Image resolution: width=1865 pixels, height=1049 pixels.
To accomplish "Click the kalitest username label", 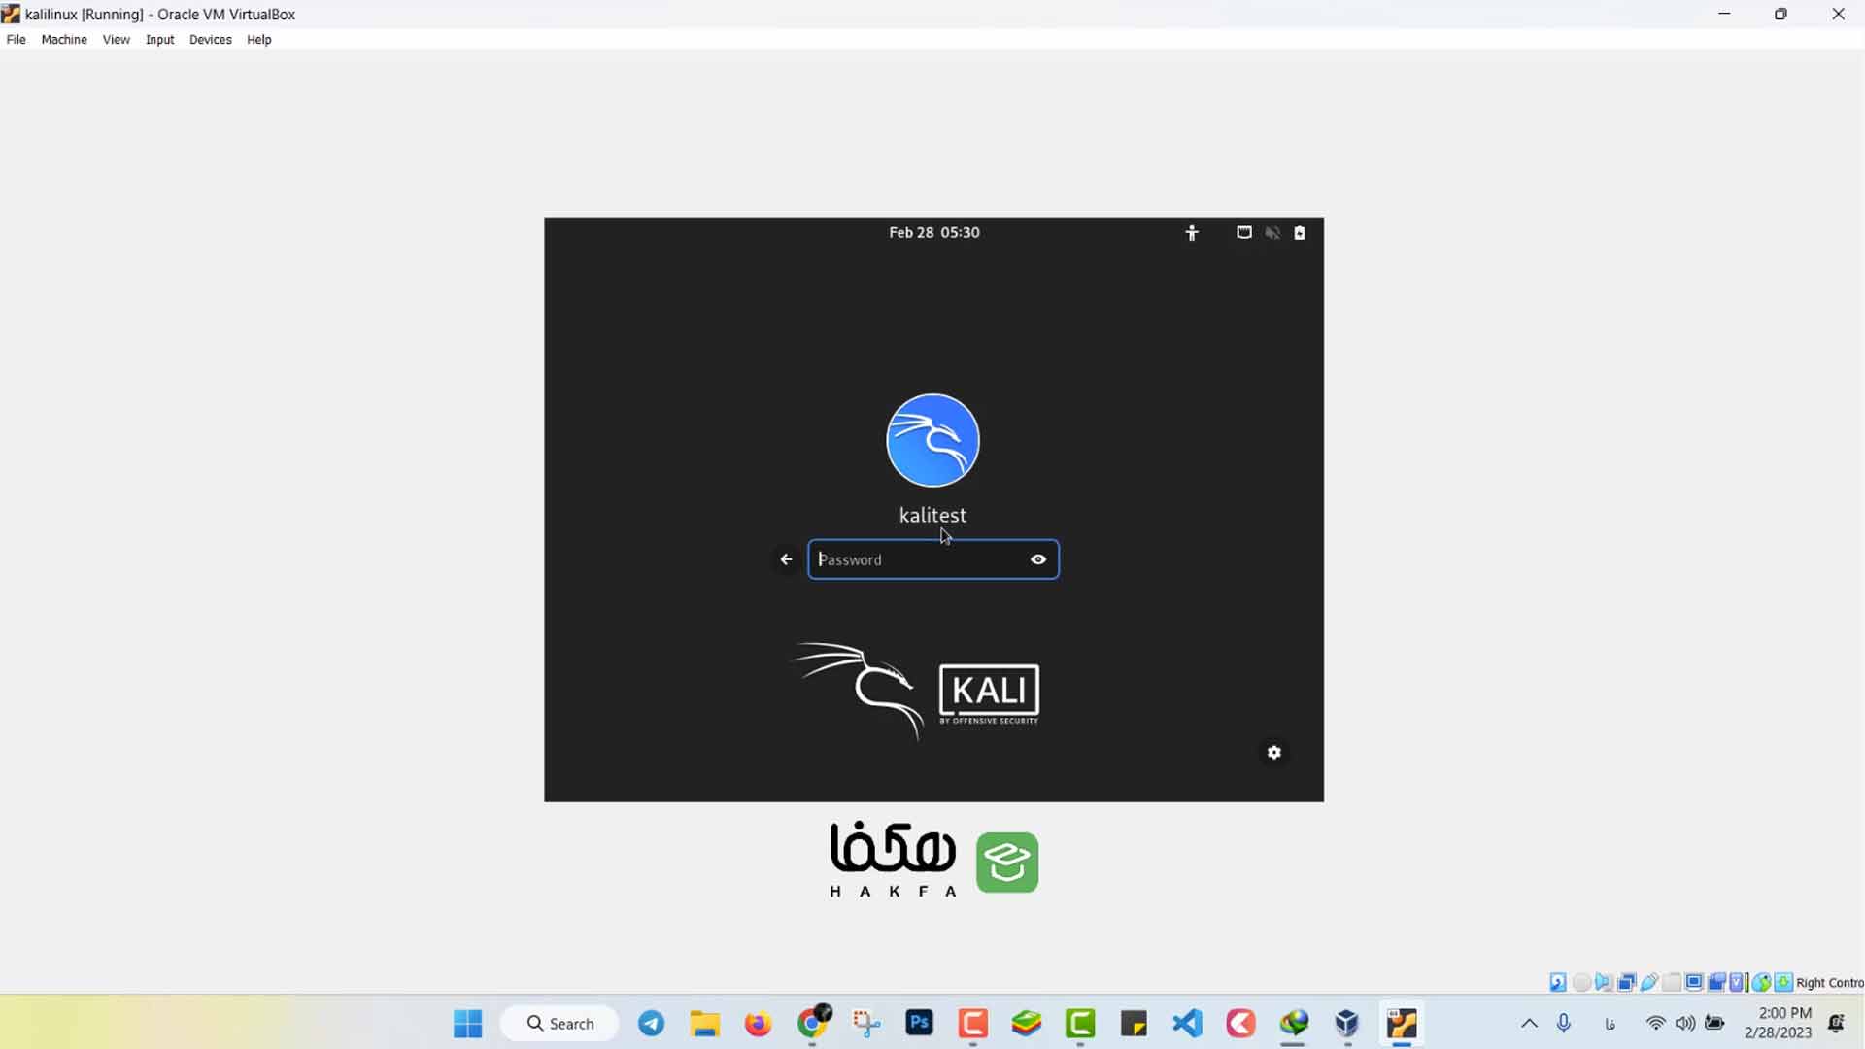I will (x=932, y=515).
